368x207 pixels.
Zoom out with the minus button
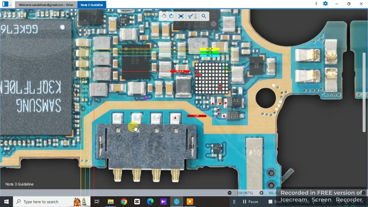[229, 193]
